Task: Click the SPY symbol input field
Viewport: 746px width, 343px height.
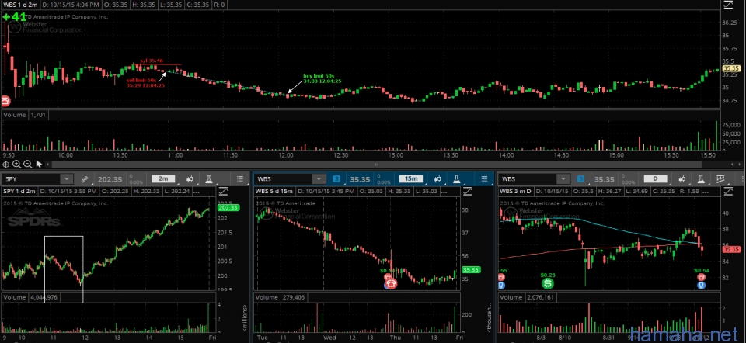Action: (x=31, y=179)
